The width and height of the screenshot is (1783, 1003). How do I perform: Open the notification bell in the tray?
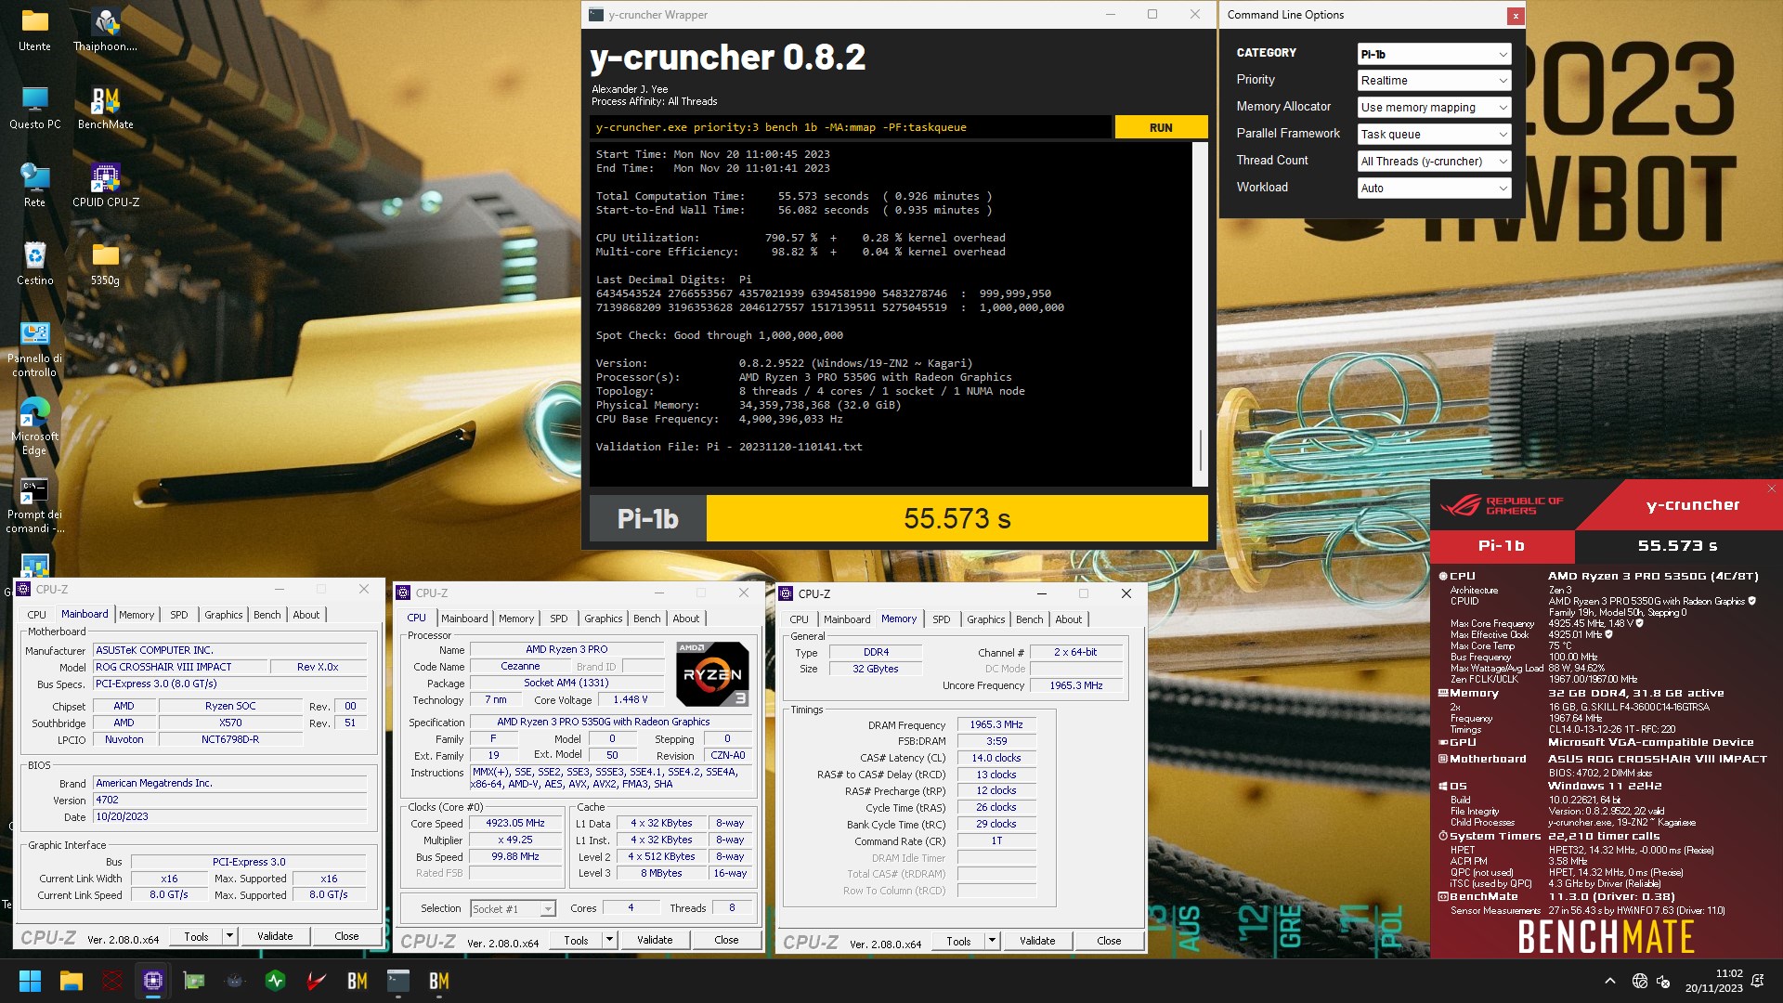pos(1757,981)
